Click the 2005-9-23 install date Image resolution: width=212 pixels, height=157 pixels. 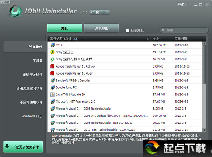click(x=181, y=101)
